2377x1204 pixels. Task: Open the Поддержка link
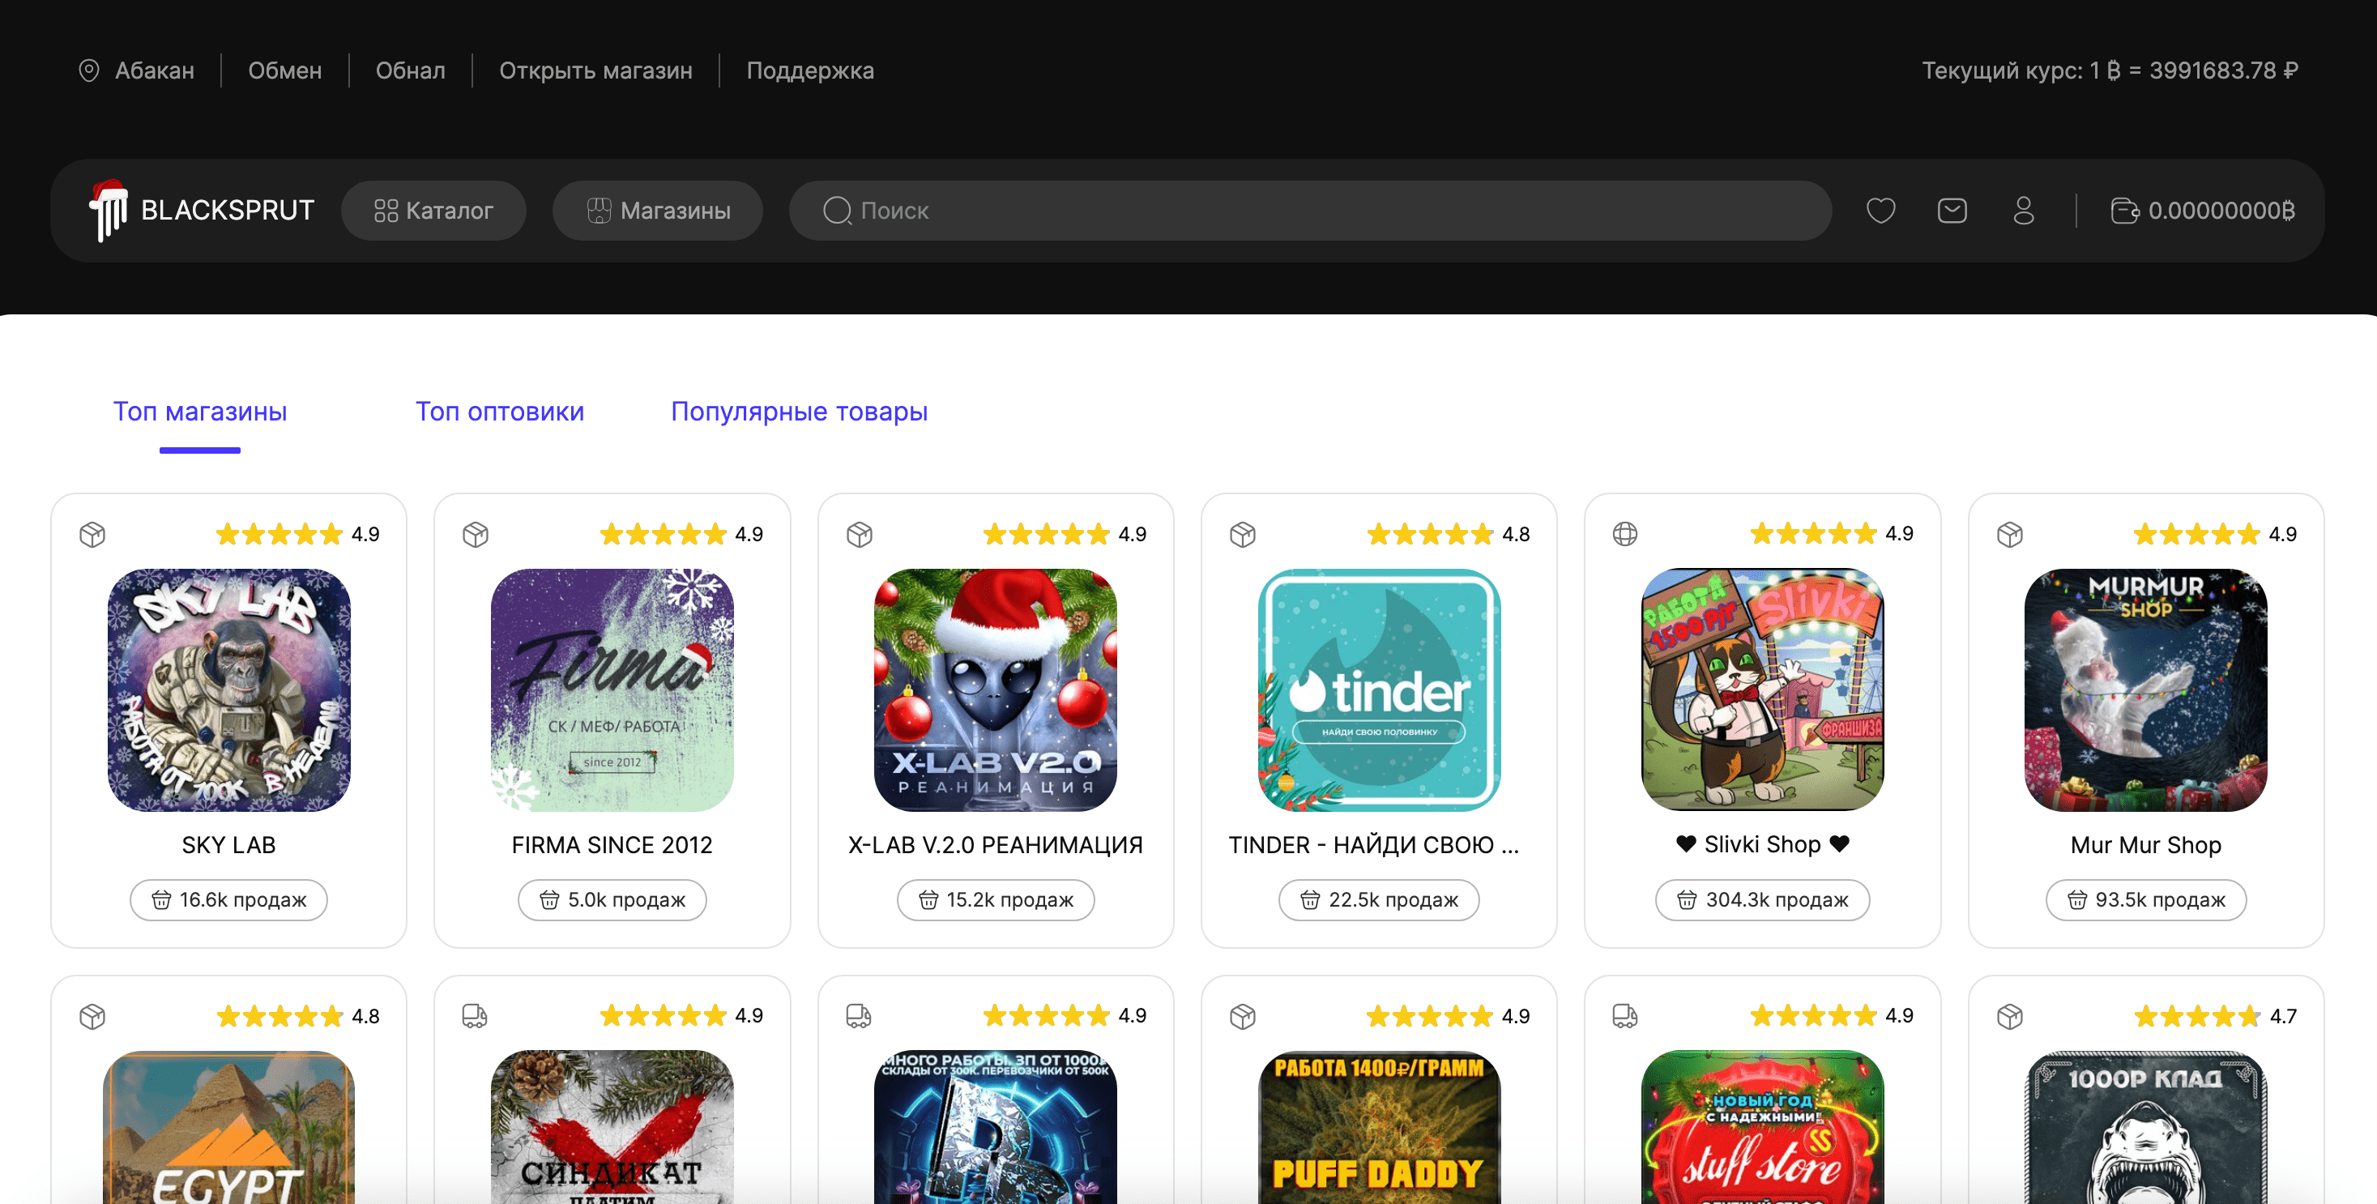coord(809,70)
